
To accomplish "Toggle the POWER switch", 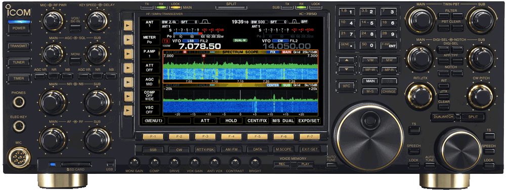I will point(18,28).
